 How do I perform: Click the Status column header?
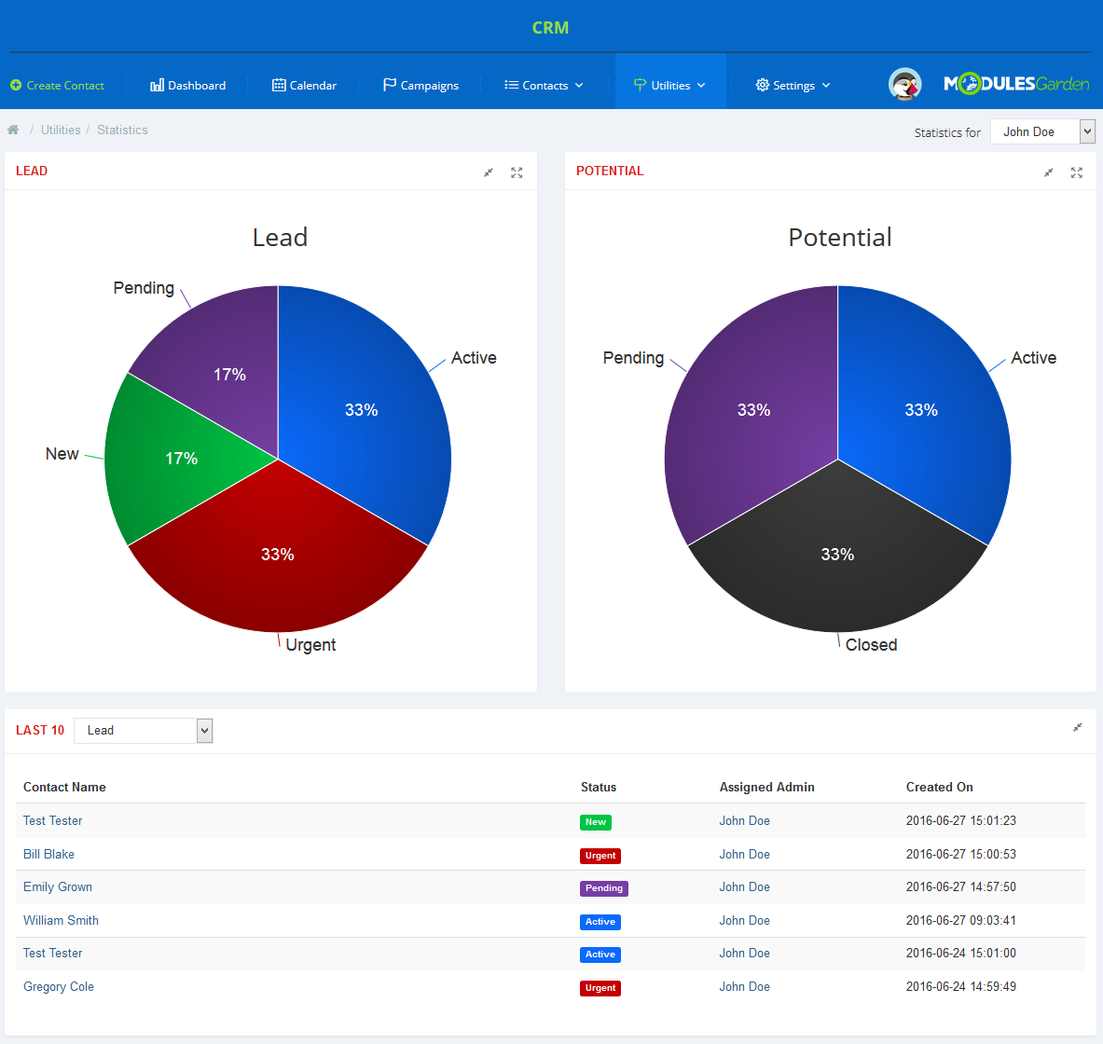pos(599,788)
